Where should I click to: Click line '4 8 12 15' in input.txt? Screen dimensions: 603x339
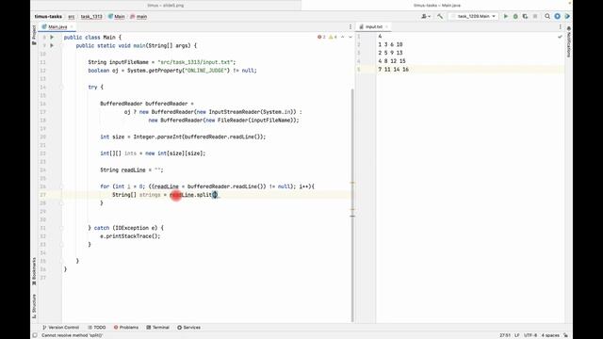(x=392, y=61)
